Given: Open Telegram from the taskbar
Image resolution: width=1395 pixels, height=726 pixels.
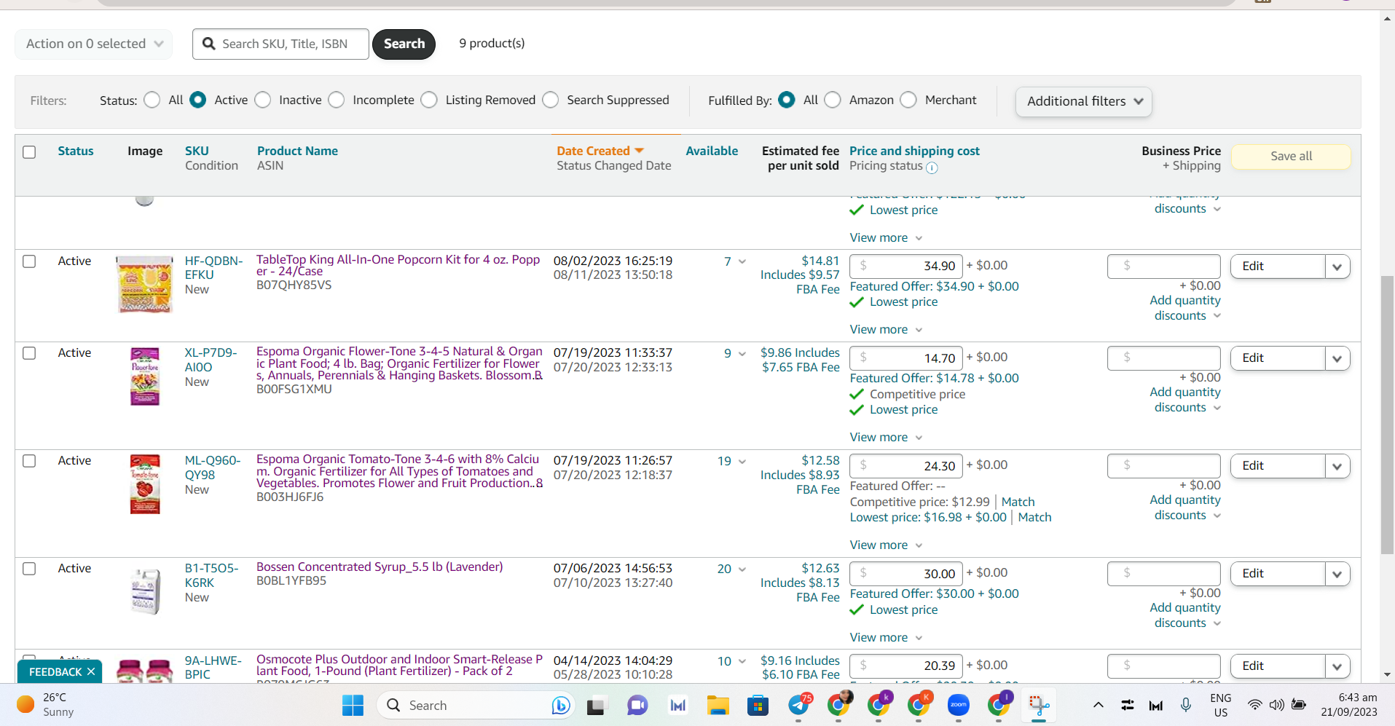Looking at the screenshot, I should pyautogui.click(x=799, y=705).
